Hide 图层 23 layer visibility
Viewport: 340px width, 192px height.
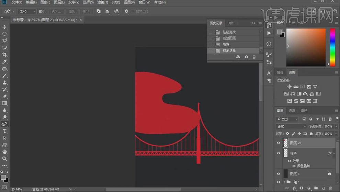click(x=279, y=143)
